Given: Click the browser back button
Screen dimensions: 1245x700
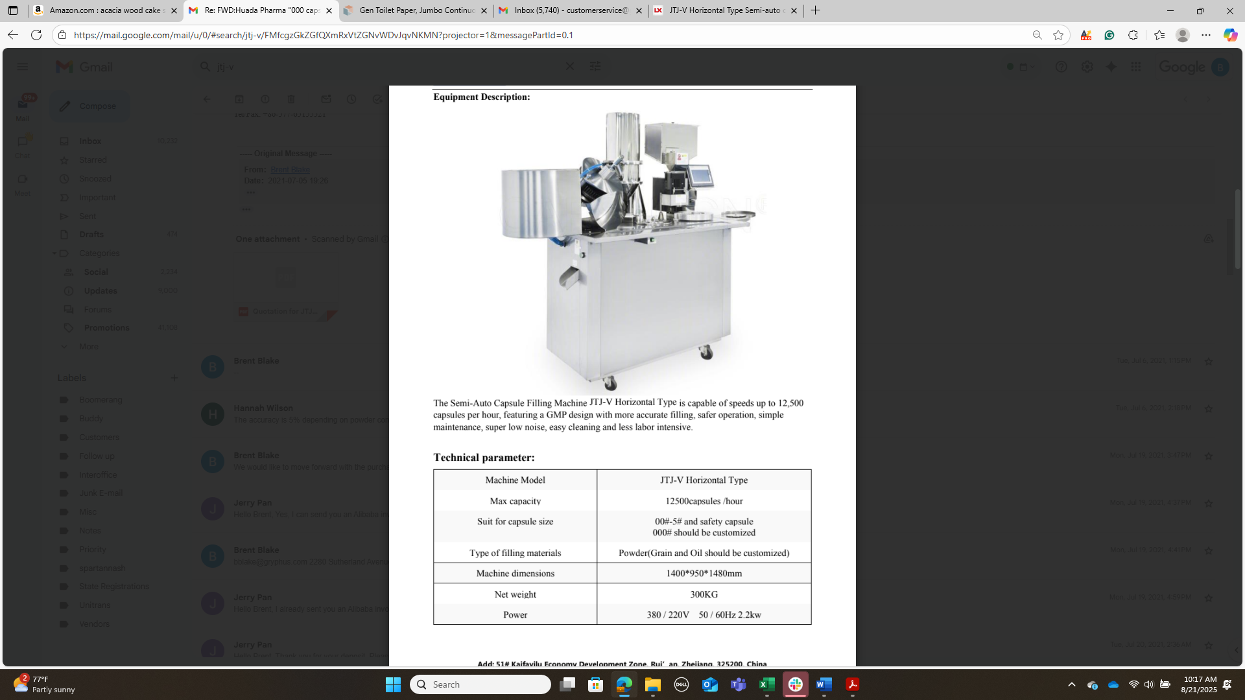Looking at the screenshot, I should [x=12, y=35].
